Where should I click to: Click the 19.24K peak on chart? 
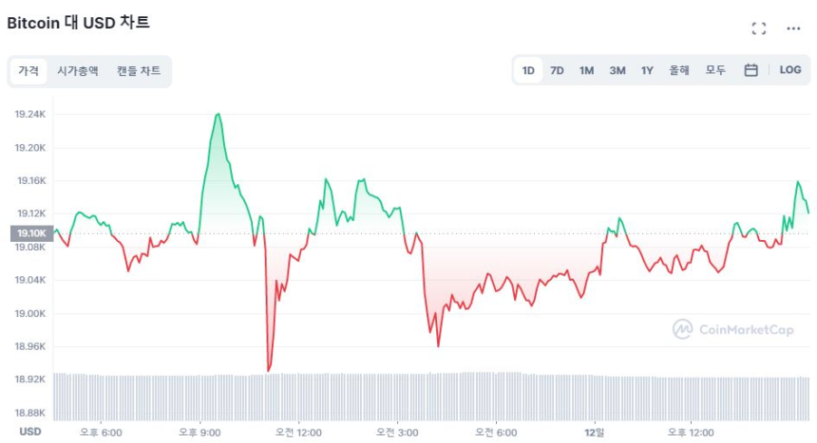218,115
